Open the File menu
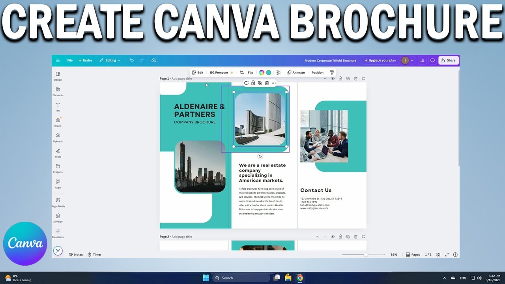The height and width of the screenshot is (284, 505). (70, 60)
